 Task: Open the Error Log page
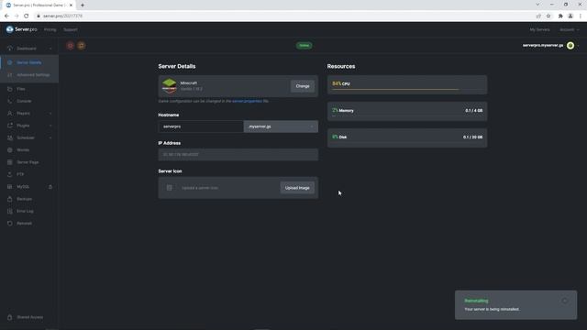25,211
